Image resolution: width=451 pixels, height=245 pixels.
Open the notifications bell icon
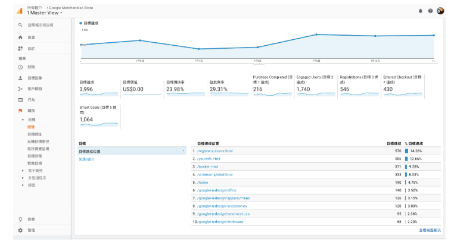point(420,11)
